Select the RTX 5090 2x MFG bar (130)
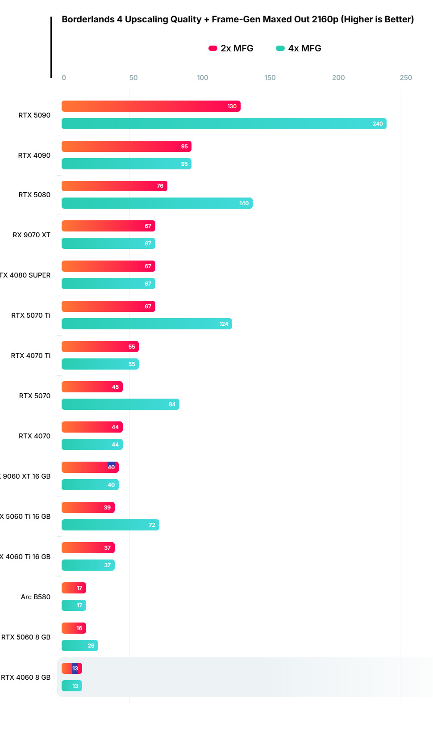433x732 pixels. (x=151, y=106)
